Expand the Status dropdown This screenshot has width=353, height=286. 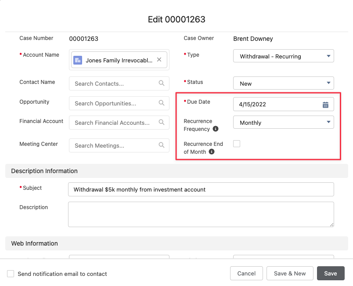pos(283,83)
